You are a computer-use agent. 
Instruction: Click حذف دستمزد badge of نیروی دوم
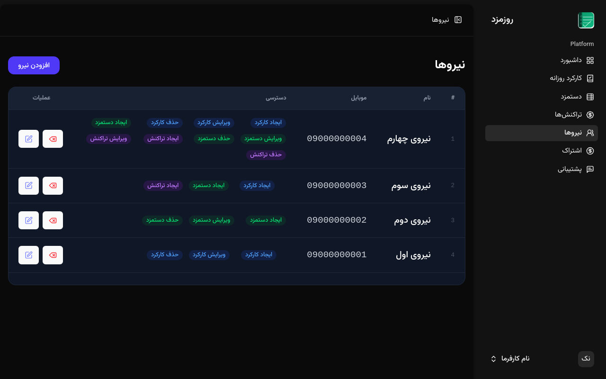(162, 220)
